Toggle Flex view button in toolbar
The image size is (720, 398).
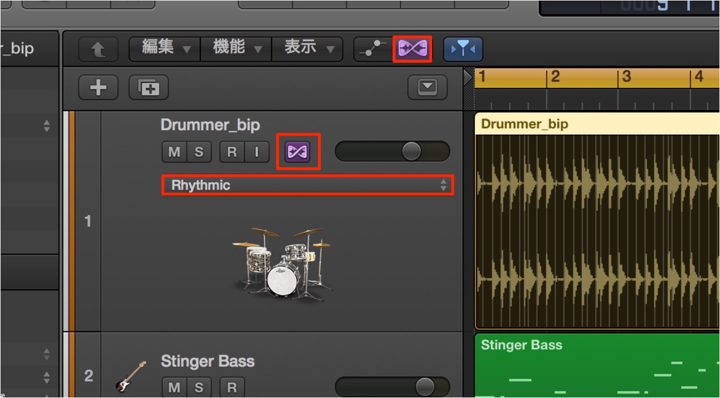[413, 49]
